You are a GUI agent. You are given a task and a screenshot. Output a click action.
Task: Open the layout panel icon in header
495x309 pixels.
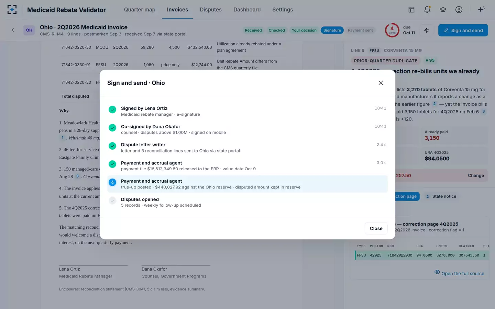(411, 10)
